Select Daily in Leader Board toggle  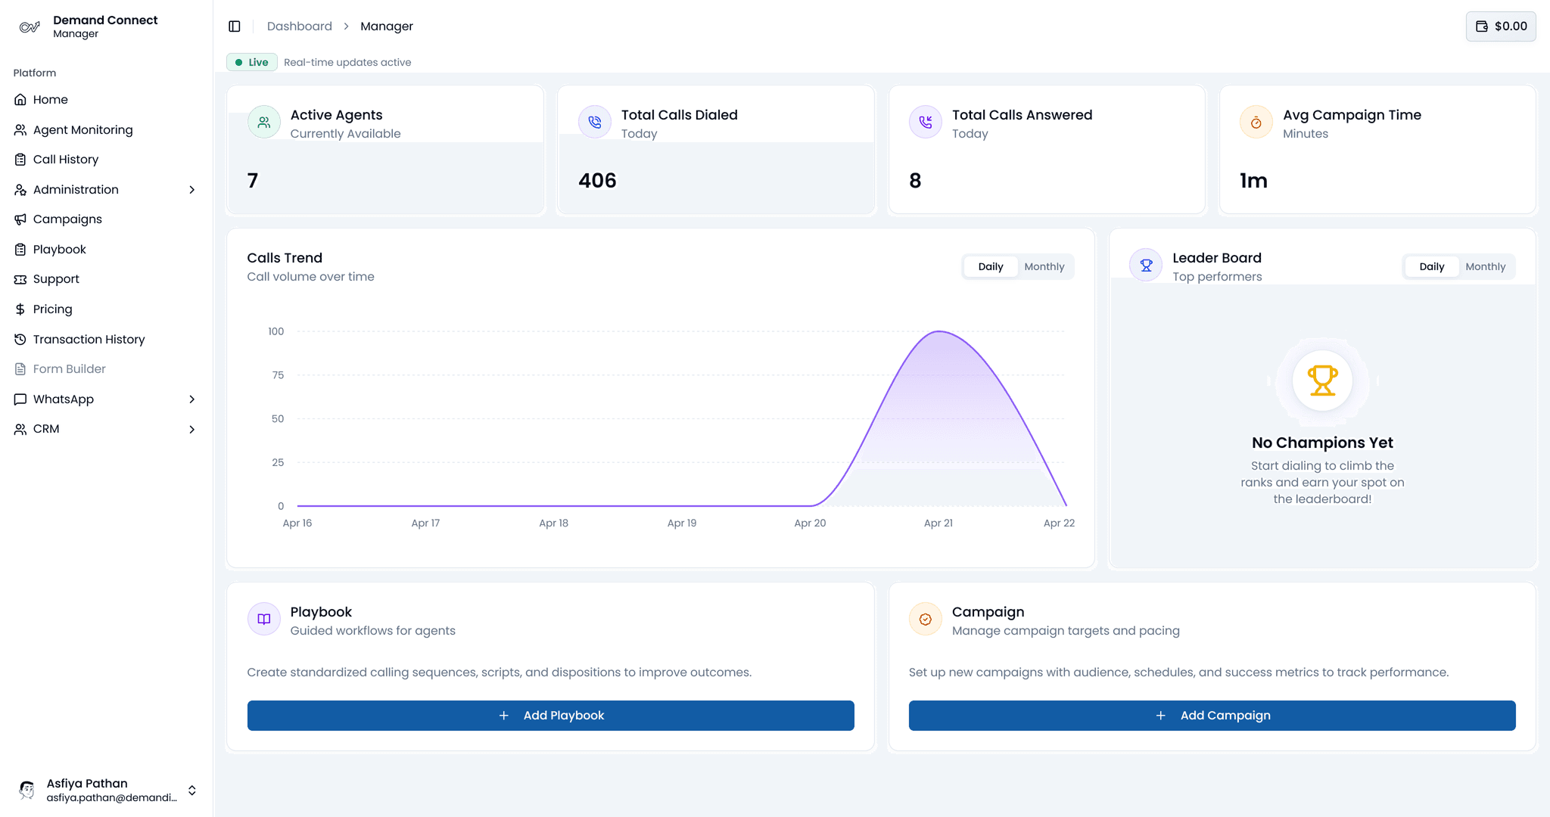tap(1431, 267)
